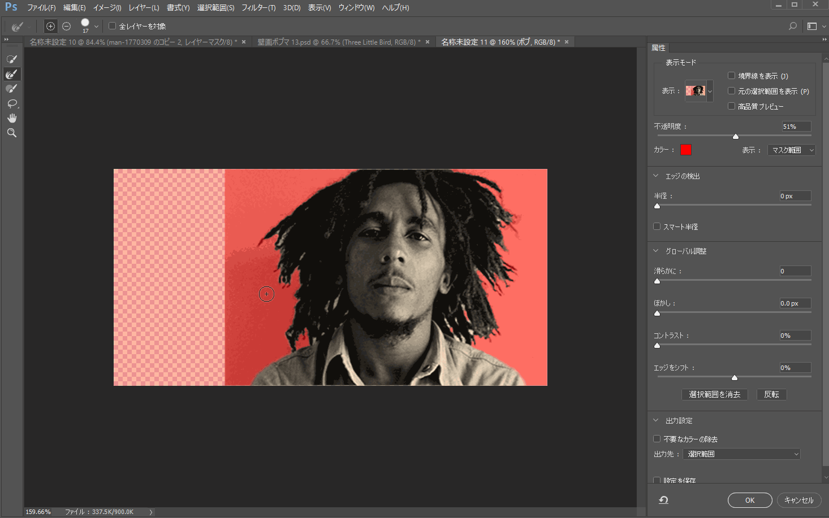Screen dimensions: 829x518
Task: Select the Lasso tool
Action: click(x=12, y=103)
